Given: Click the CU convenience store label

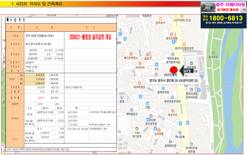Looking at the screenshot, I should 156,69.
